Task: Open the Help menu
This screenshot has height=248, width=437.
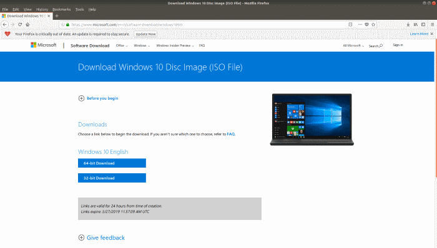Action: click(92, 9)
